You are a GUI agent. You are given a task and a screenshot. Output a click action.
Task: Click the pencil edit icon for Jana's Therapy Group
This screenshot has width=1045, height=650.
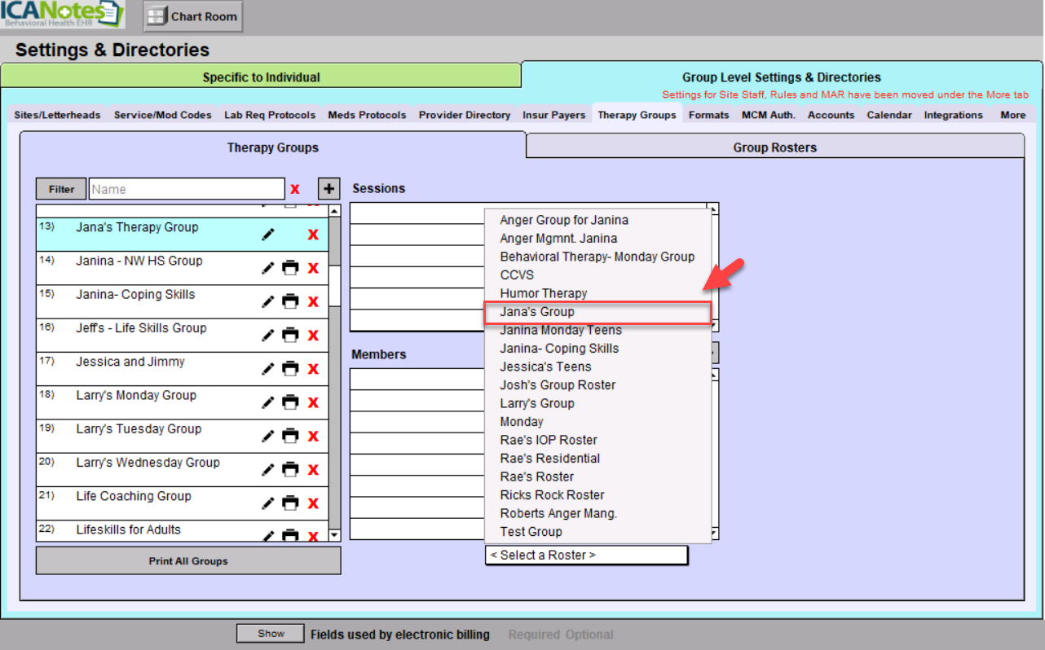point(268,235)
